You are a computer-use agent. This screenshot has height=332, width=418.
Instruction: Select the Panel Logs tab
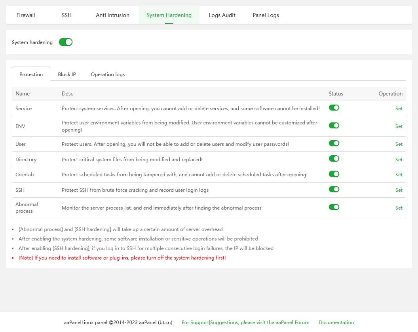pyautogui.click(x=266, y=15)
